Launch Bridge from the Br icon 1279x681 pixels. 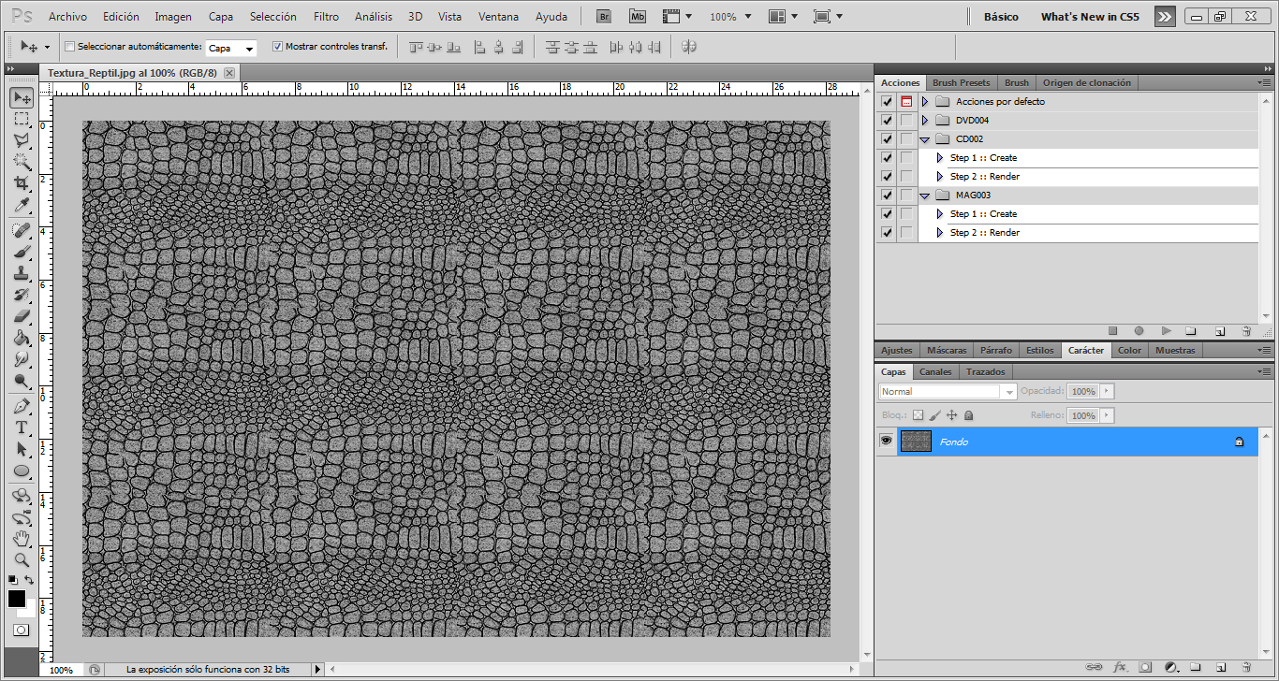click(604, 16)
